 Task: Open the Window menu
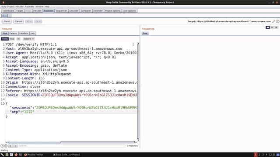pyautogui.click(x=39, y=7)
